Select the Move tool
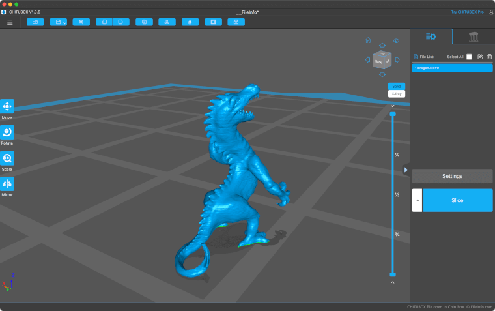This screenshot has height=311, width=495. pyautogui.click(x=7, y=106)
